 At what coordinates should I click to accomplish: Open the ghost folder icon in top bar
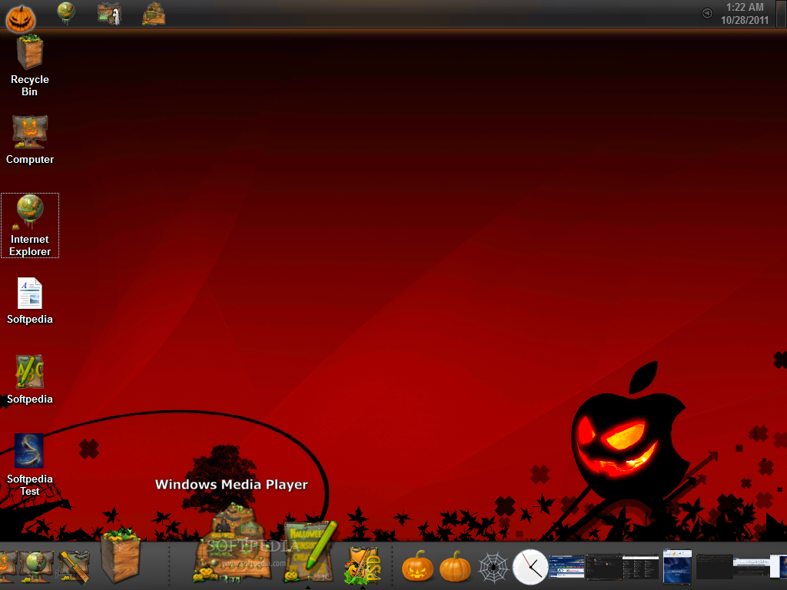pyautogui.click(x=109, y=14)
